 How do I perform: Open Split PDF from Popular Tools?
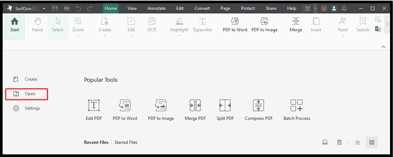click(225, 110)
